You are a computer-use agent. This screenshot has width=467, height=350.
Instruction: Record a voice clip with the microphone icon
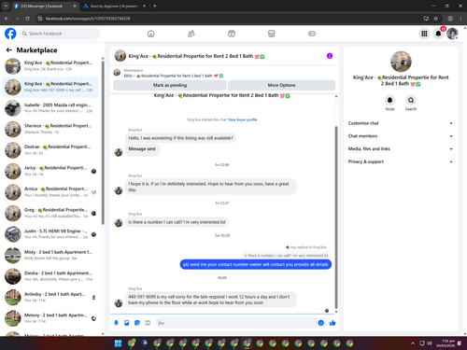point(116,323)
